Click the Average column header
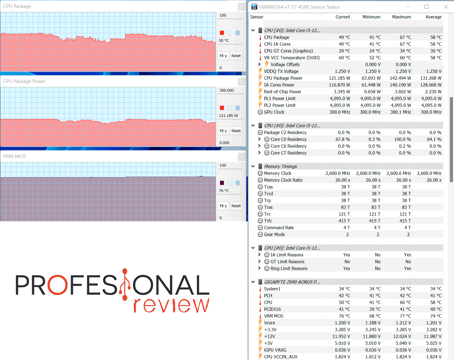This screenshot has width=454, height=360. click(428, 17)
